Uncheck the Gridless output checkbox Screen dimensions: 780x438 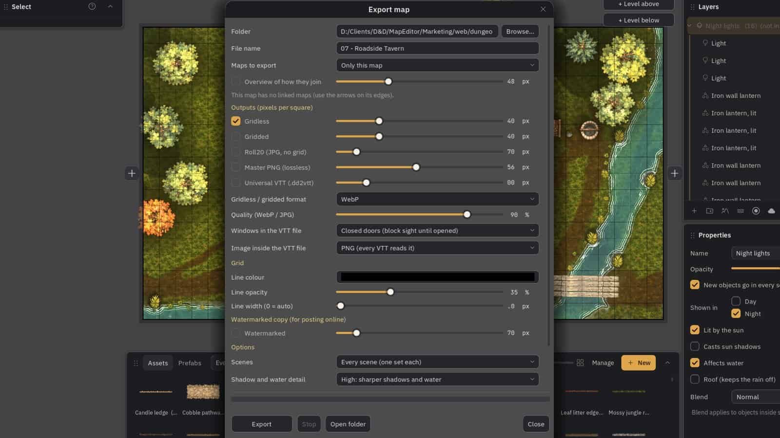[236, 121]
